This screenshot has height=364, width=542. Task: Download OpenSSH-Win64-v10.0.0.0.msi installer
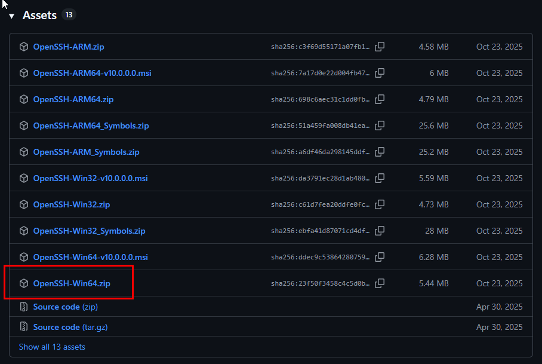(90, 257)
